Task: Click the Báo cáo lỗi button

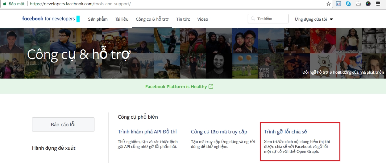Action: point(63,124)
